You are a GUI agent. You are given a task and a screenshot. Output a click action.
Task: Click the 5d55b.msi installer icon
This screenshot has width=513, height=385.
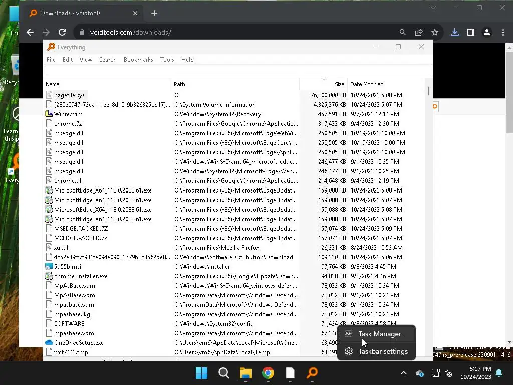pyautogui.click(x=49, y=267)
